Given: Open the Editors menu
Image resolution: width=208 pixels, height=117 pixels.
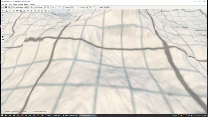Looking at the screenshot, I should 26,4.
